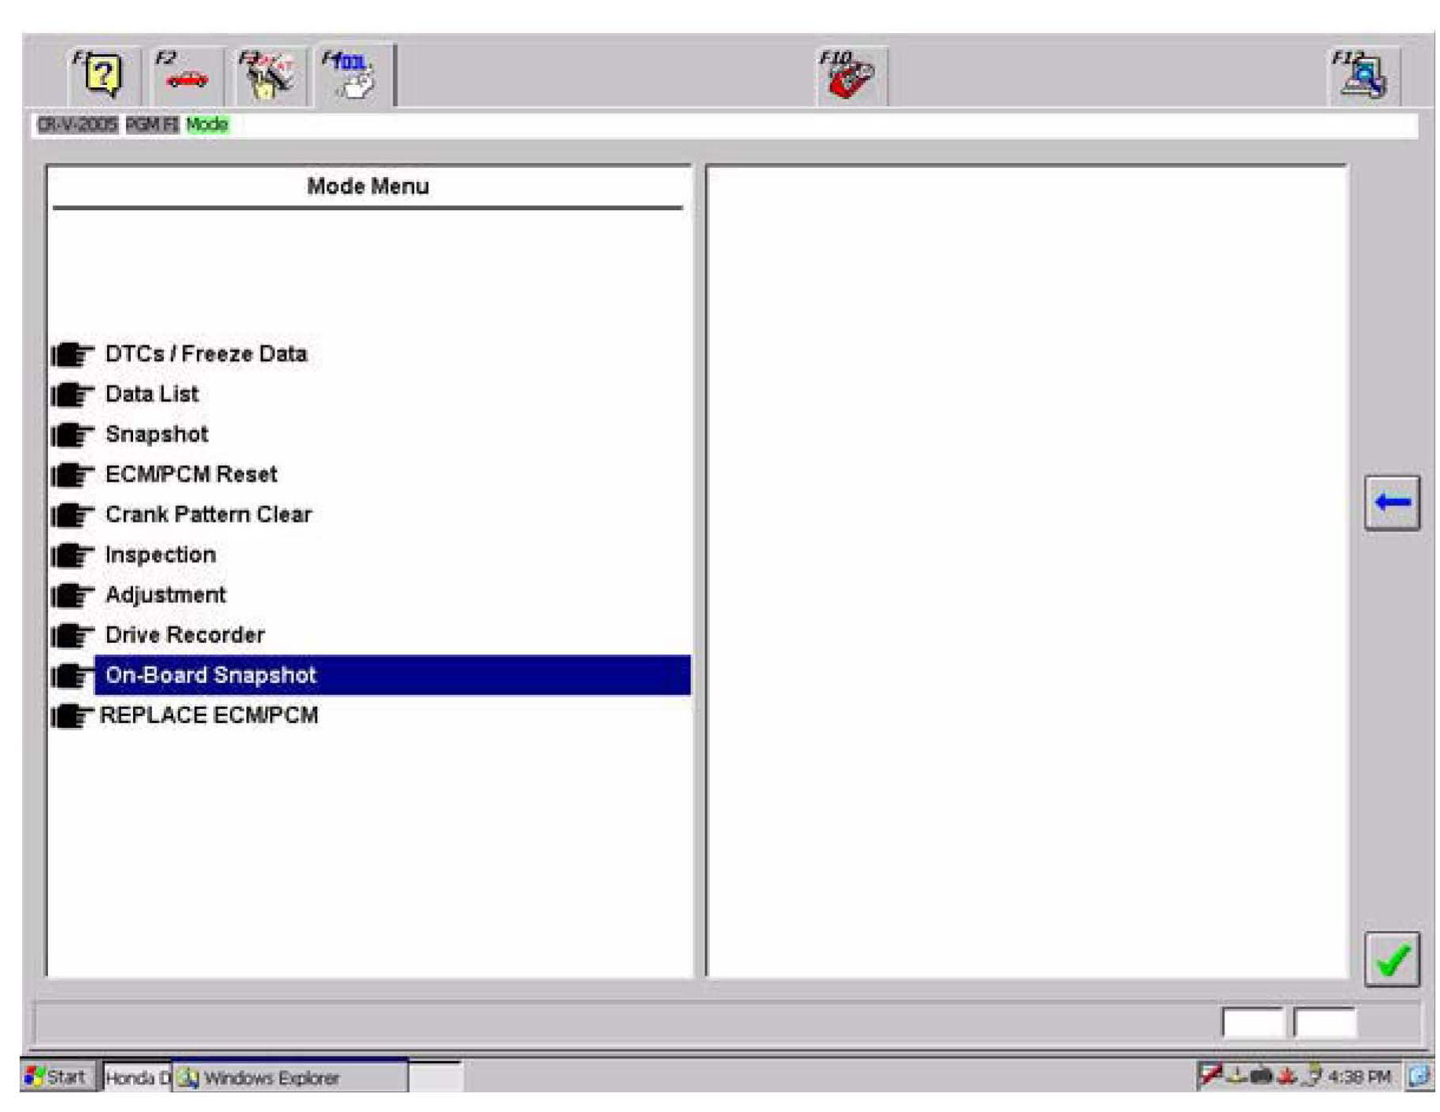Screen dimensions: 1440x1112
Task: Select REPLACE ECM/PCM option
Action: click(209, 715)
